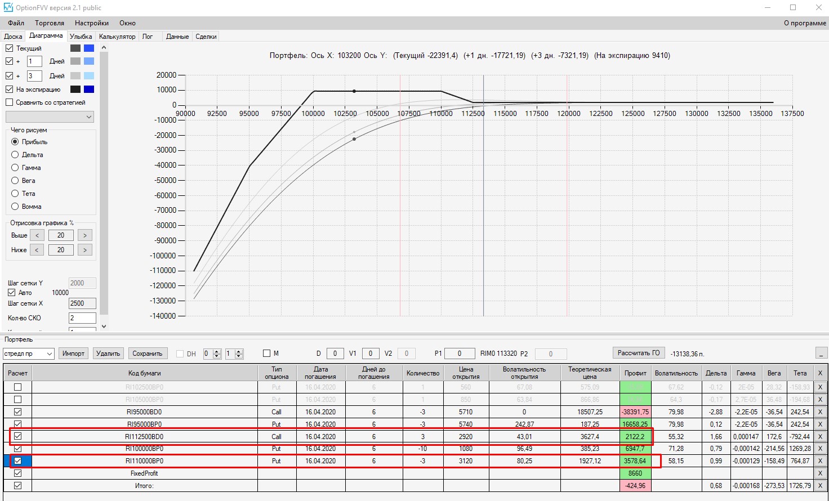Pick the black На экспирацию swatch
Image resolution: width=829 pixels, height=501 pixels.
click(x=75, y=90)
